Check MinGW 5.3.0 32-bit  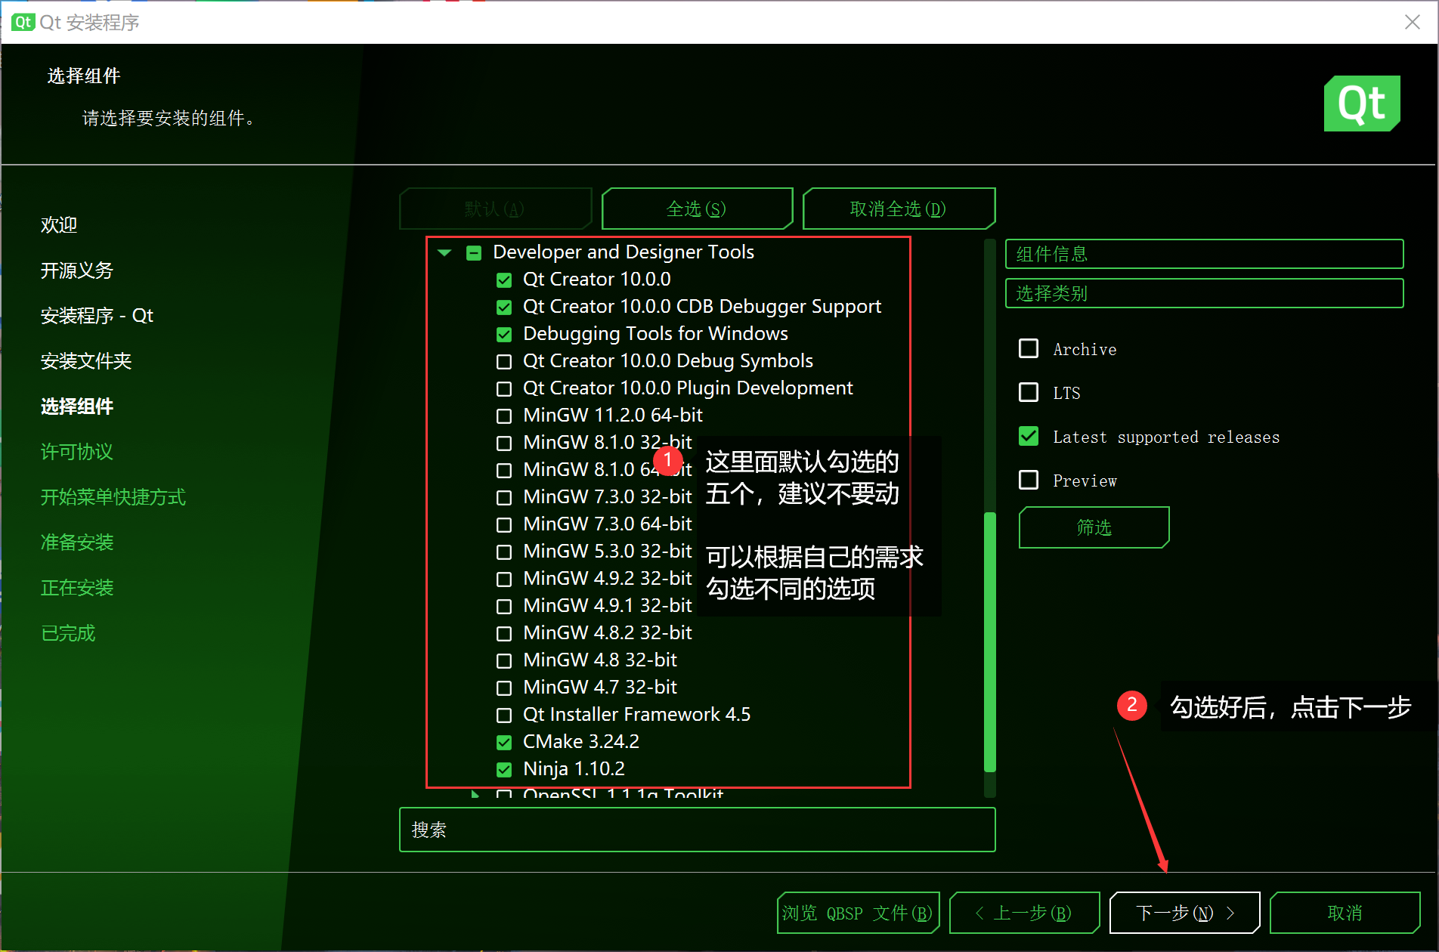click(x=504, y=552)
